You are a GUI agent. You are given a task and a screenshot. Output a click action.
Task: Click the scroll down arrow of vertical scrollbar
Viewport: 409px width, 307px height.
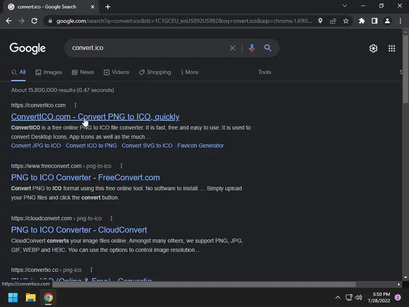point(405,277)
